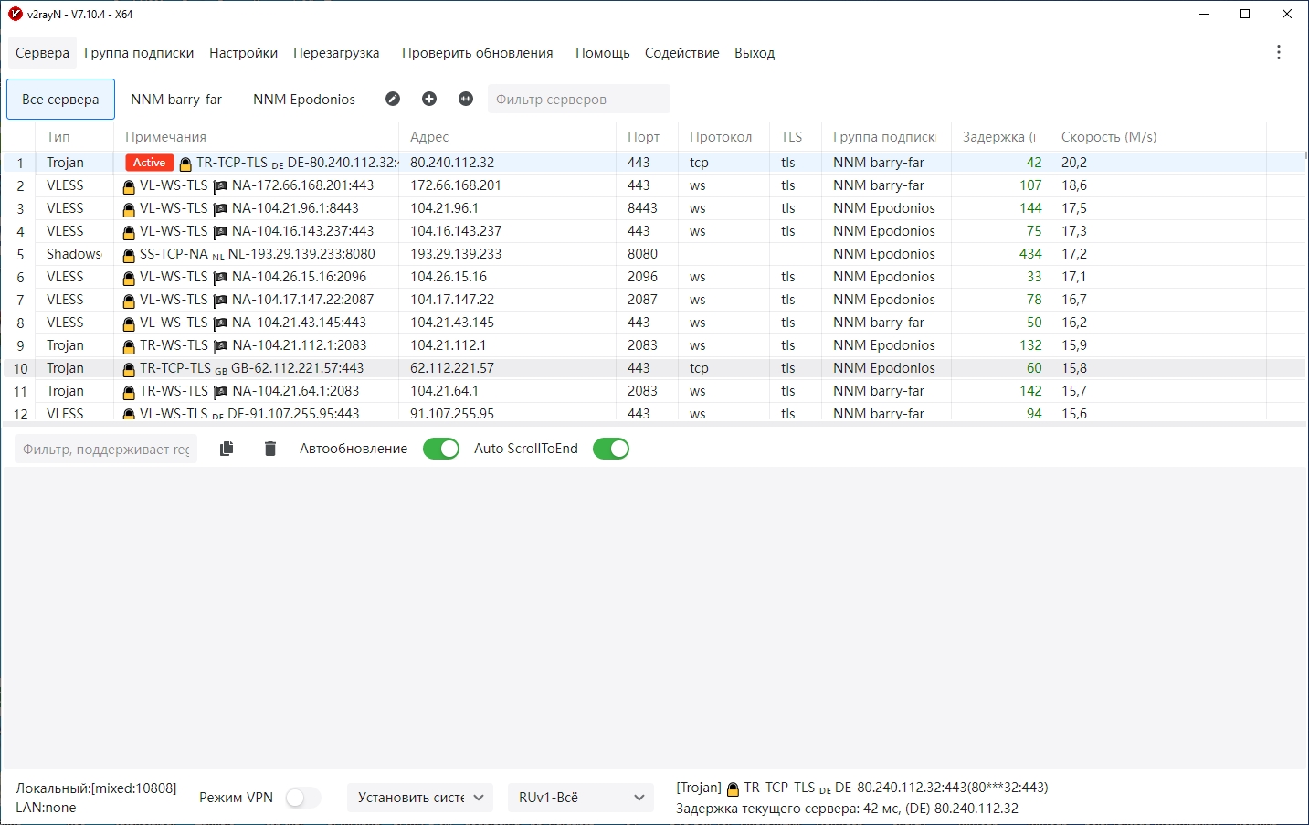The image size is (1309, 825).
Task: Click the speed value 20,2
Action: (x=1074, y=163)
